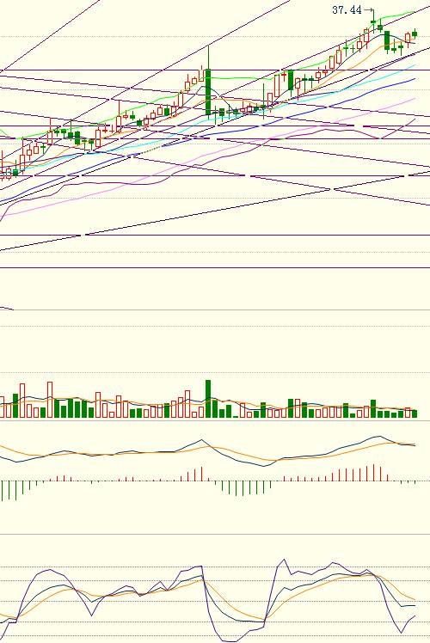Select the right end of the dark blue moving average
Screen dimensions: 430x643
point(415,79)
